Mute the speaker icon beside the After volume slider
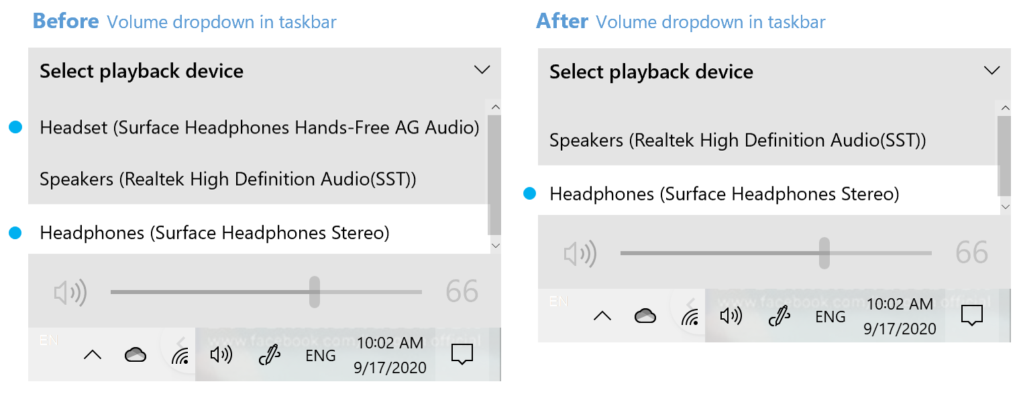1019x396 pixels. click(580, 254)
